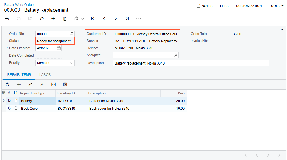Add a new record with plus icon

pyautogui.click(x=53, y=19)
